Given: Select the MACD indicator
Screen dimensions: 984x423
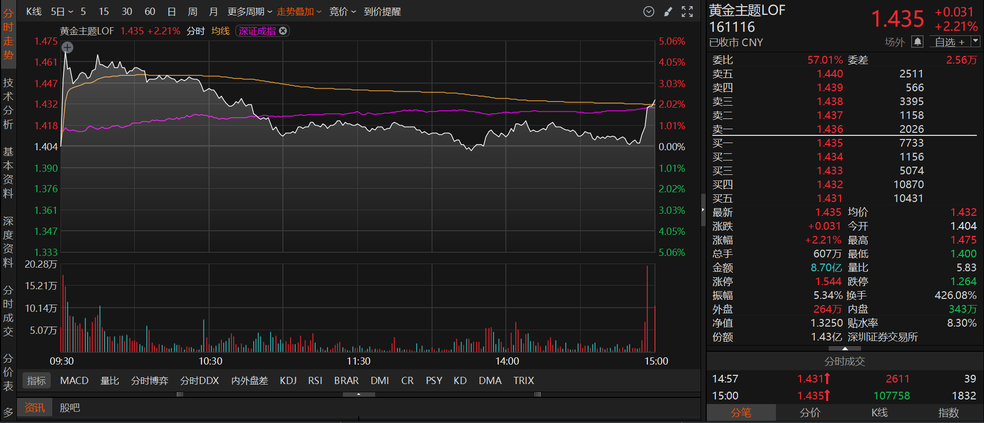Looking at the screenshot, I should coord(74,380).
